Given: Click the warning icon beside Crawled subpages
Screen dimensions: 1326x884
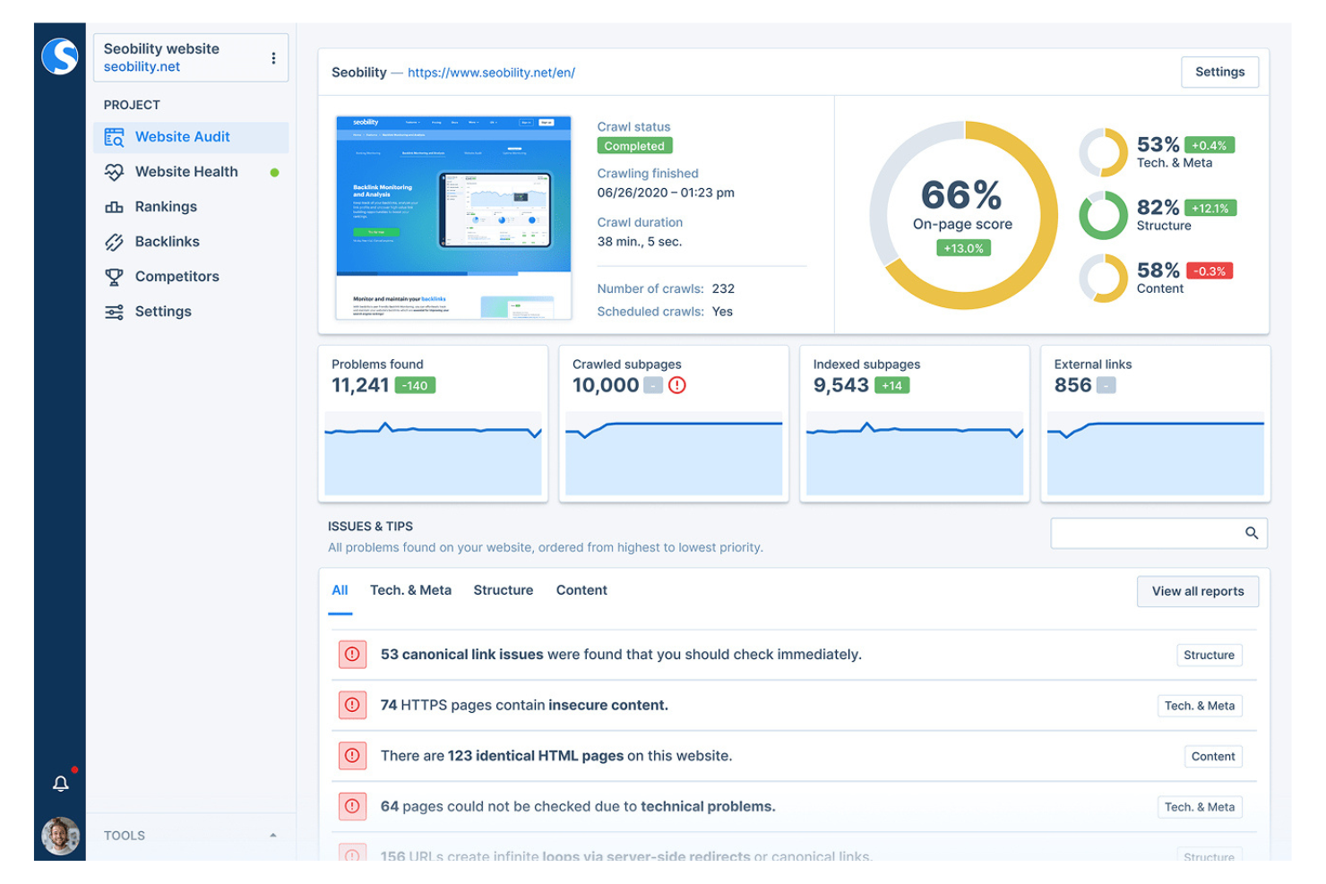Looking at the screenshot, I should [x=678, y=385].
